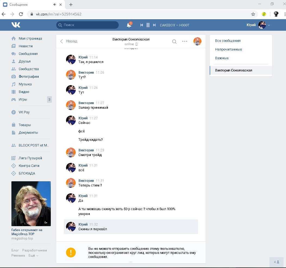The height and width of the screenshot is (268, 286).
Task: Click Назад to leave the chat
Action: 69,41
